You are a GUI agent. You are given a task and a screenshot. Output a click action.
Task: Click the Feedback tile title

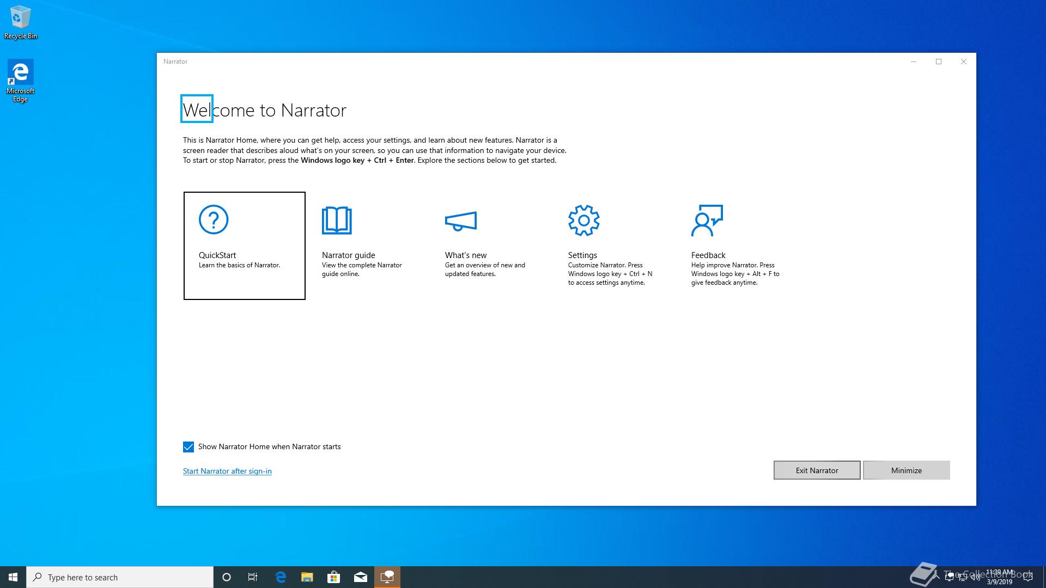pyautogui.click(x=708, y=255)
